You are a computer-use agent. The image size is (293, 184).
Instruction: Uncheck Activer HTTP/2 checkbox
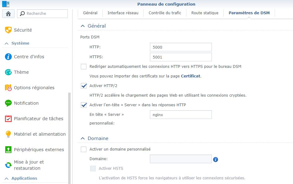click(x=84, y=86)
